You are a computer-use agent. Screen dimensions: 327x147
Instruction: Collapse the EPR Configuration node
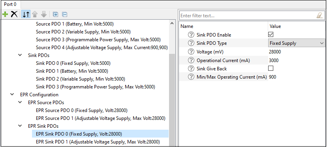pos(12,94)
